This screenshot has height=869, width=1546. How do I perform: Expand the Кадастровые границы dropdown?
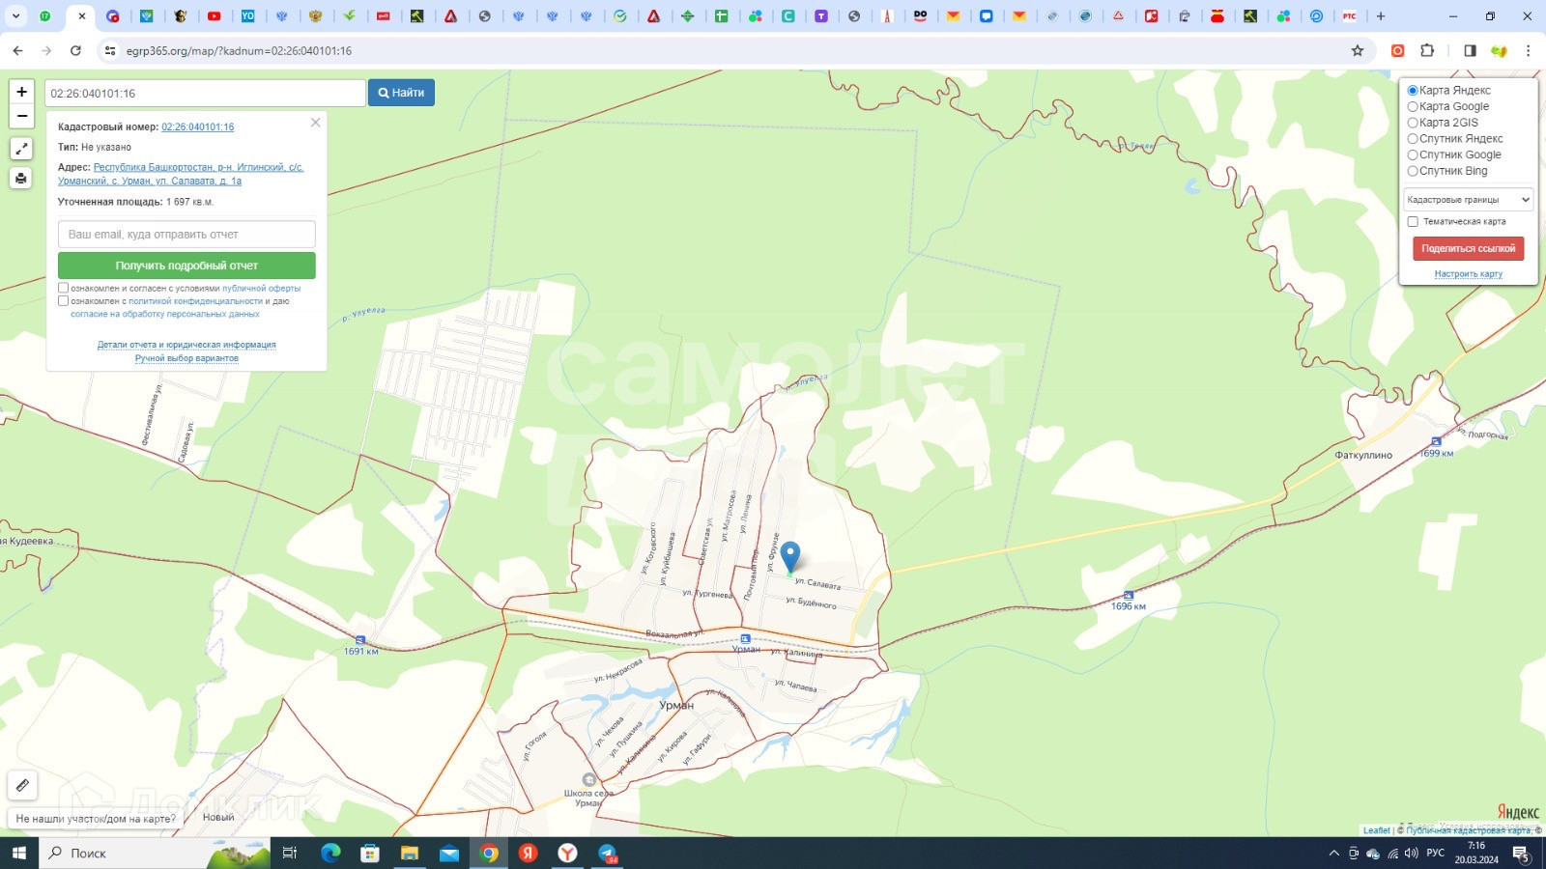[1468, 200]
